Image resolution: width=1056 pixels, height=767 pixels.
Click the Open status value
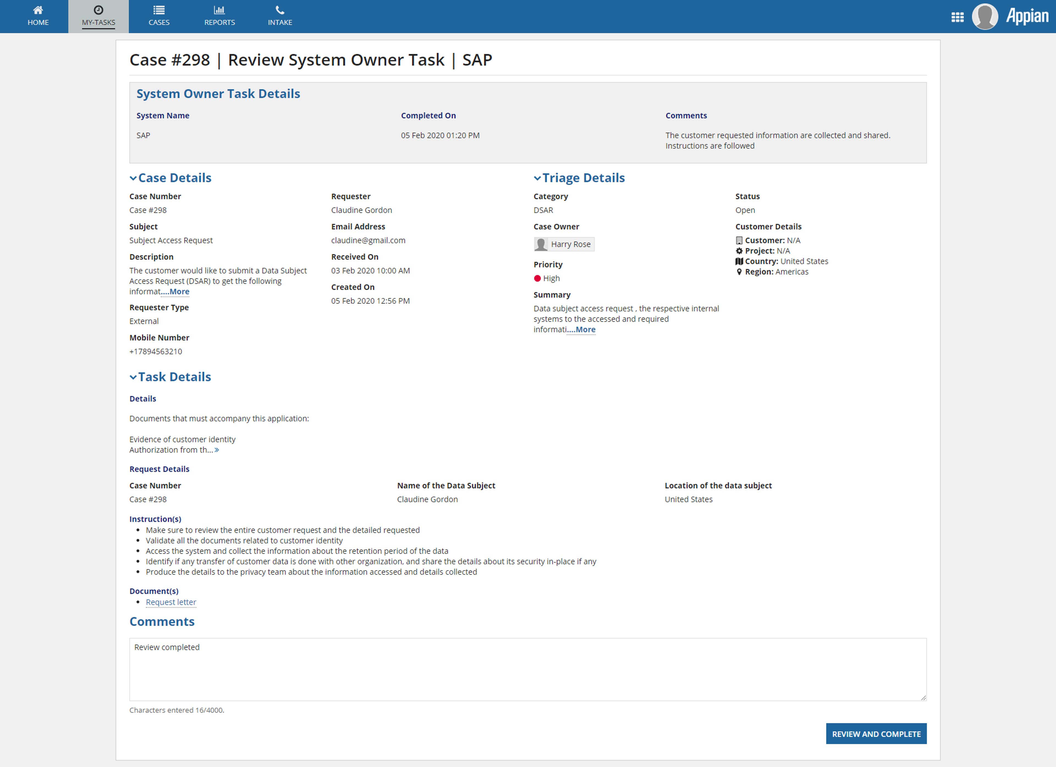(x=745, y=210)
